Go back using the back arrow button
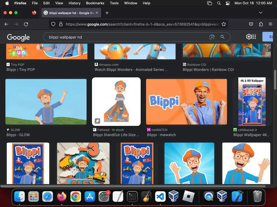 point(6,24)
